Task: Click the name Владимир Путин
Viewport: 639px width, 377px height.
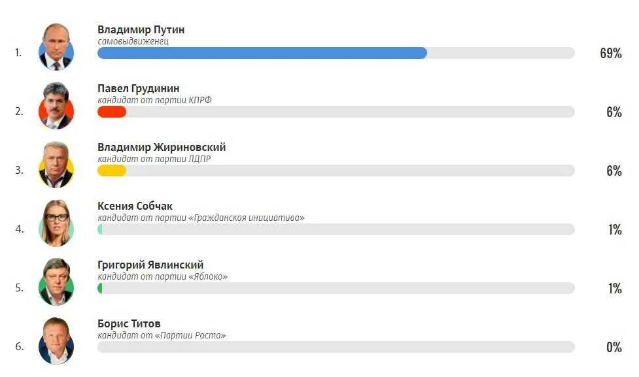Action: click(x=141, y=29)
